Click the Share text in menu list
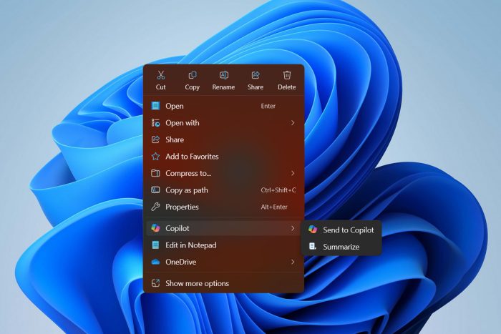Image resolution: width=501 pixels, height=334 pixels. click(175, 139)
